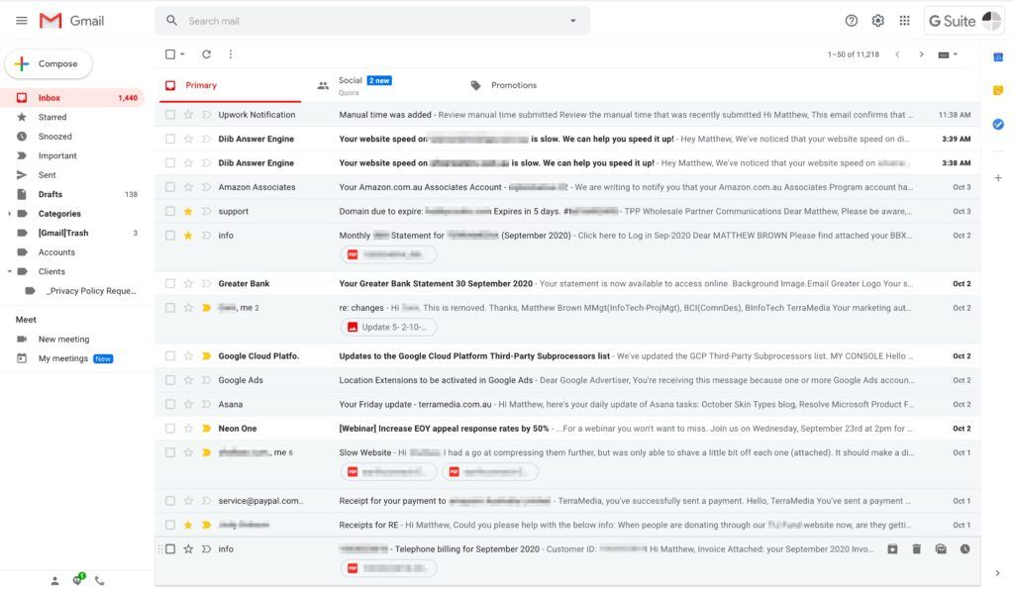Open the search options dropdown arrow
Image resolution: width=1014 pixels, height=590 pixels.
(x=573, y=21)
